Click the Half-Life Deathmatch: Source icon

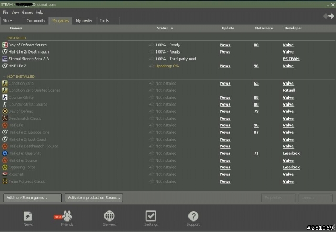(x=5, y=146)
